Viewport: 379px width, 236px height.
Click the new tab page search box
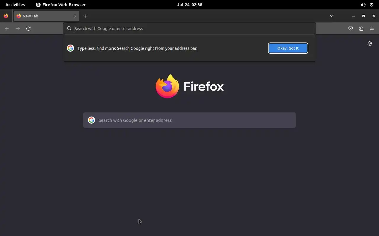189,120
